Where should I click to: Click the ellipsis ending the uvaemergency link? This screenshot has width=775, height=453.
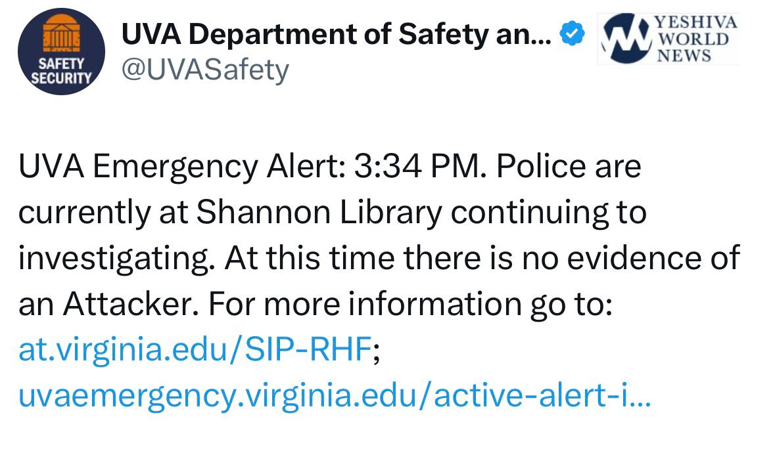[640, 399]
